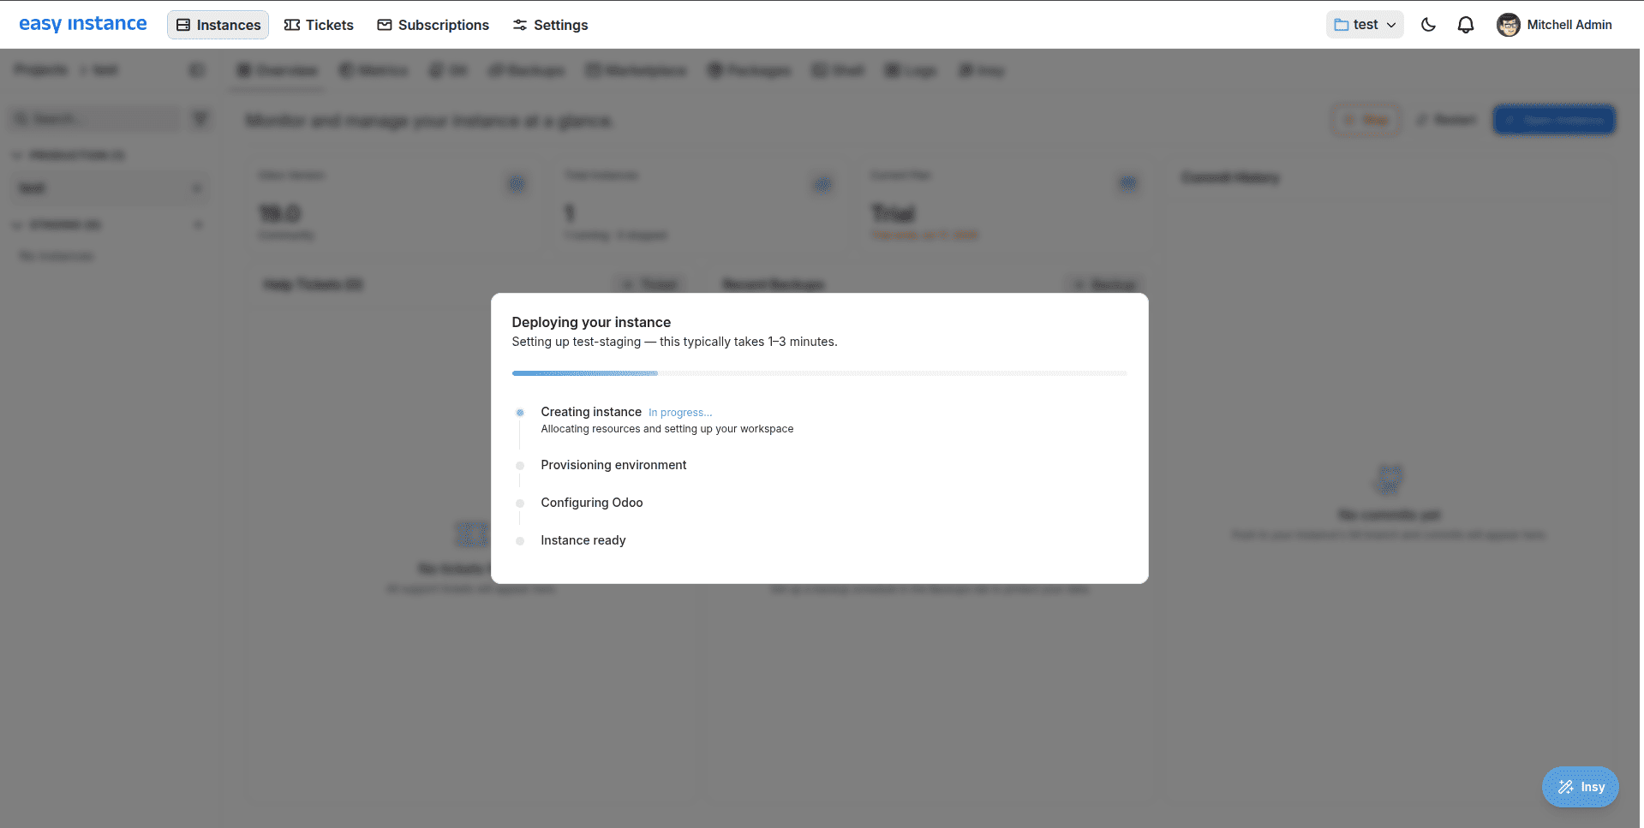Collapse the blurred STAGING group chevron
Screen dimensions: 1644x828
pos(17,224)
